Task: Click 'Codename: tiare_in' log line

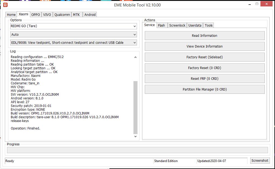Action: pyautogui.click(x=25, y=83)
